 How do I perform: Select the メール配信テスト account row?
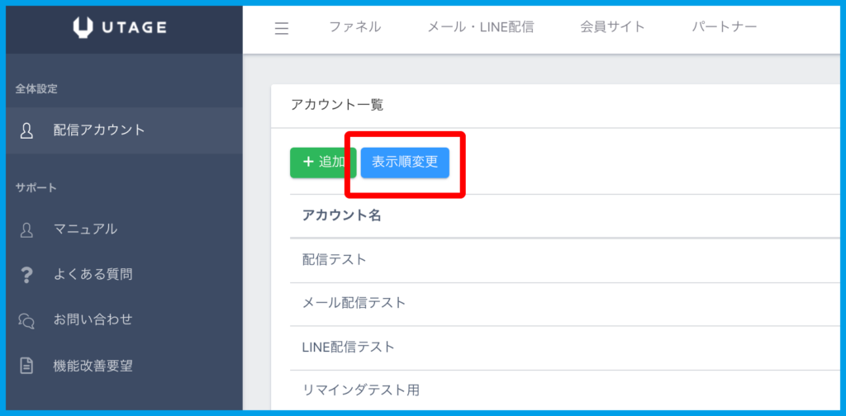(354, 303)
